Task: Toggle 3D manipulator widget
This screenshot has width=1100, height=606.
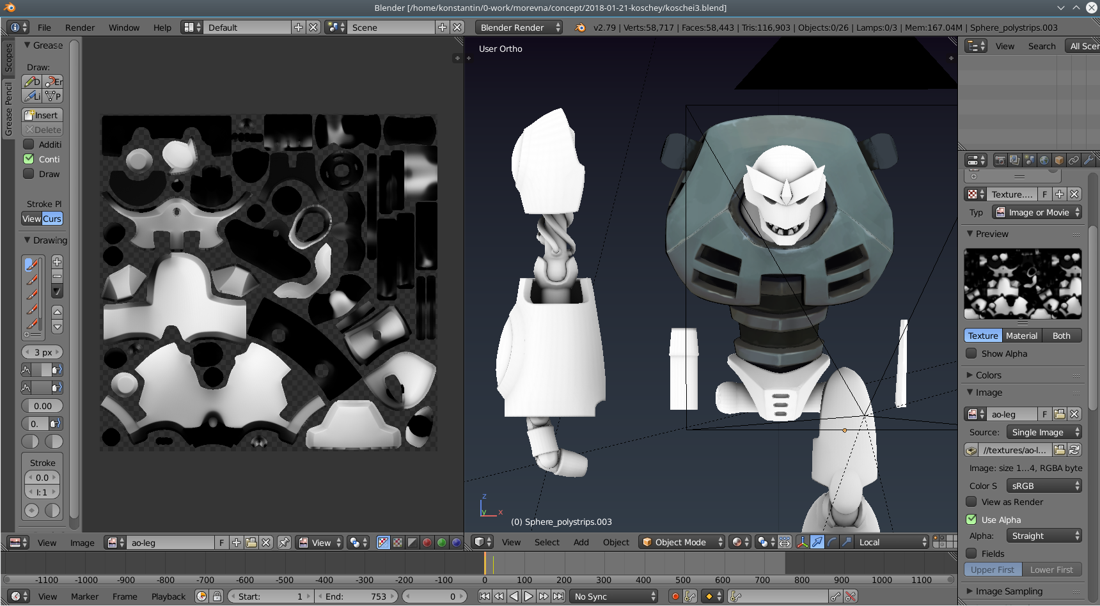Action: pyautogui.click(x=802, y=541)
